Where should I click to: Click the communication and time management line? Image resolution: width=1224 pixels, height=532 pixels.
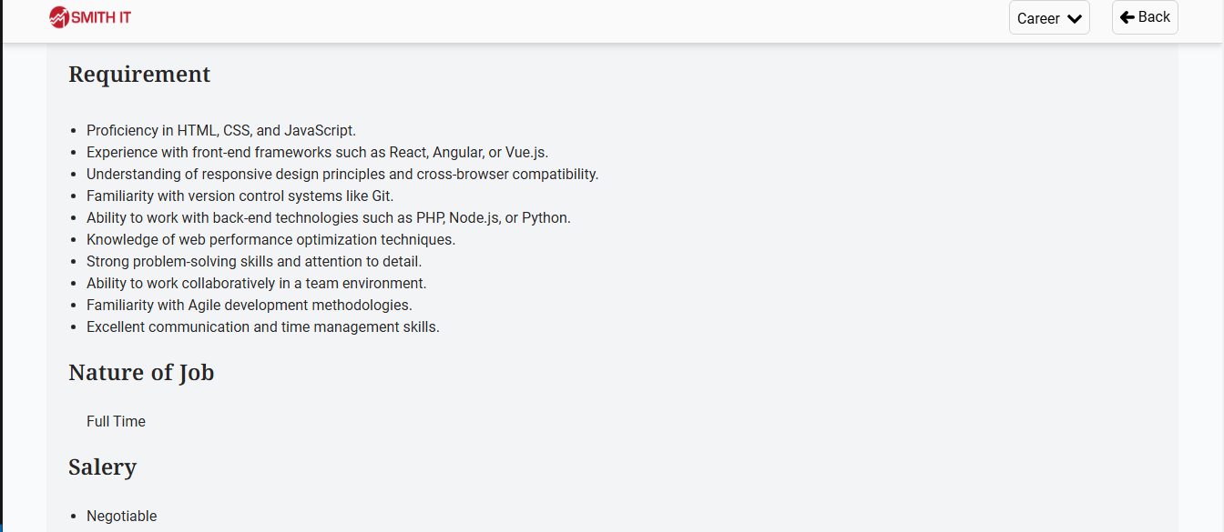(x=262, y=326)
